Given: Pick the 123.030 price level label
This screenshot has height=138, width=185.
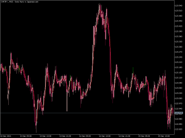Looking at the screenshot, I should pos(179,93).
